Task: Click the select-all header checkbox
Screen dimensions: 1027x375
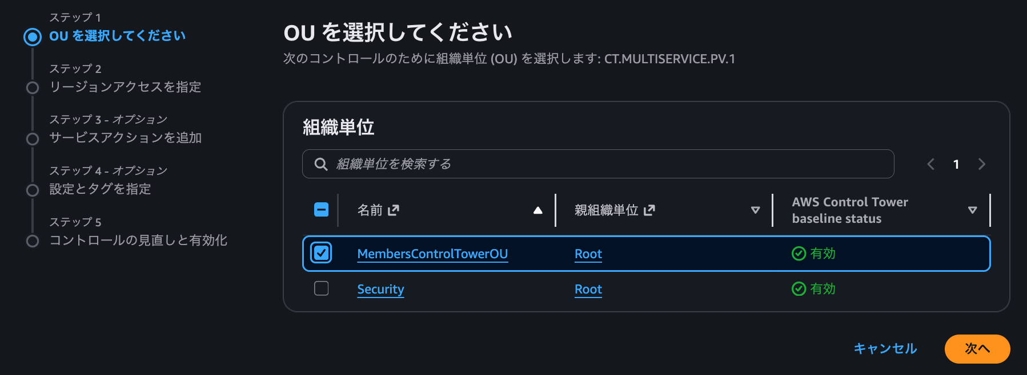Action: pyautogui.click(x=321, y=210)
